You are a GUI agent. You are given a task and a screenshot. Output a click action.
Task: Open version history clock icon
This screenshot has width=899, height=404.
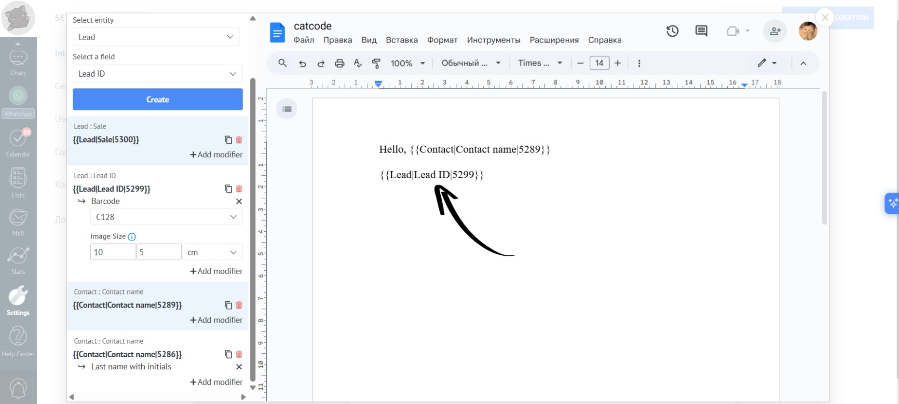(672, 31)
